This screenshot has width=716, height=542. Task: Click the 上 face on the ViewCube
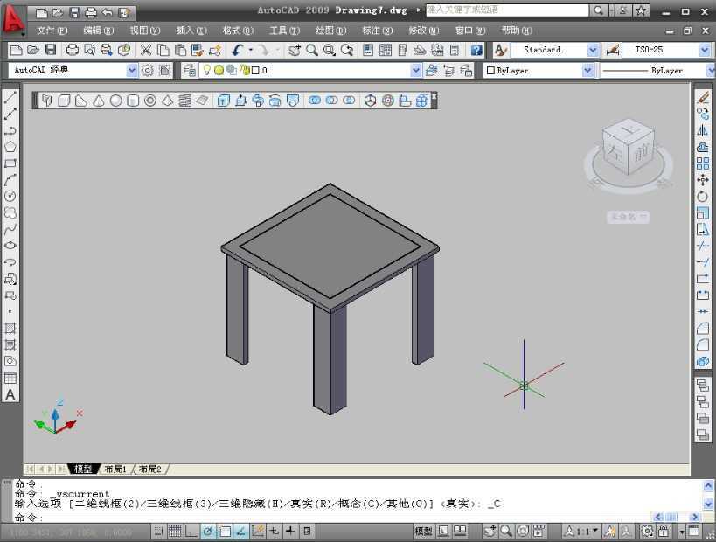click(630, 129)
